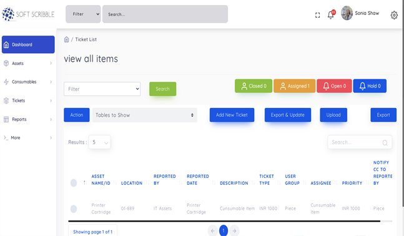This screenshot has width=404, height=236.
Task: Click the home breadcrumb icon
Action: [66, 39]
